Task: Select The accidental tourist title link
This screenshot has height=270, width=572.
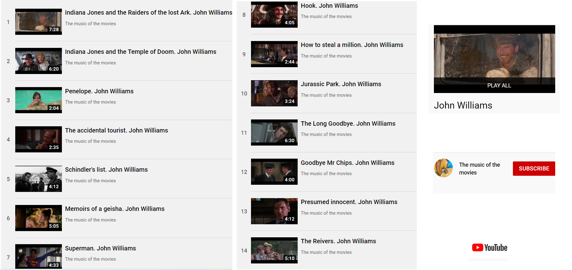Action: pos(116,130)
